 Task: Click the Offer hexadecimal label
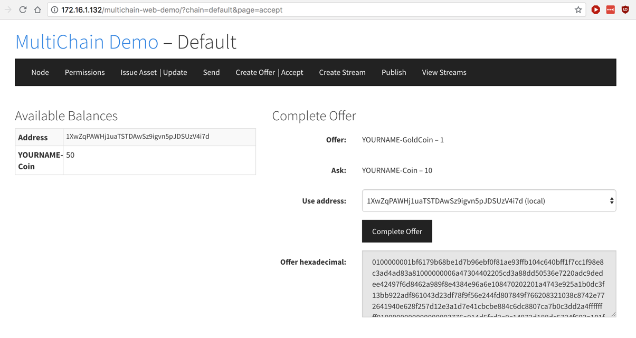313,262
